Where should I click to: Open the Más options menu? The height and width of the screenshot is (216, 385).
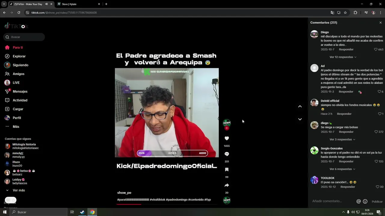tap(12, 127)
